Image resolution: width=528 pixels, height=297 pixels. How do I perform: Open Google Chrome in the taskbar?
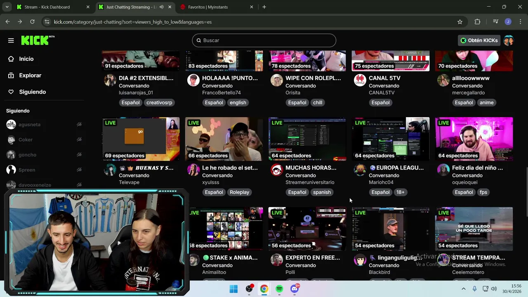(264, 289)
